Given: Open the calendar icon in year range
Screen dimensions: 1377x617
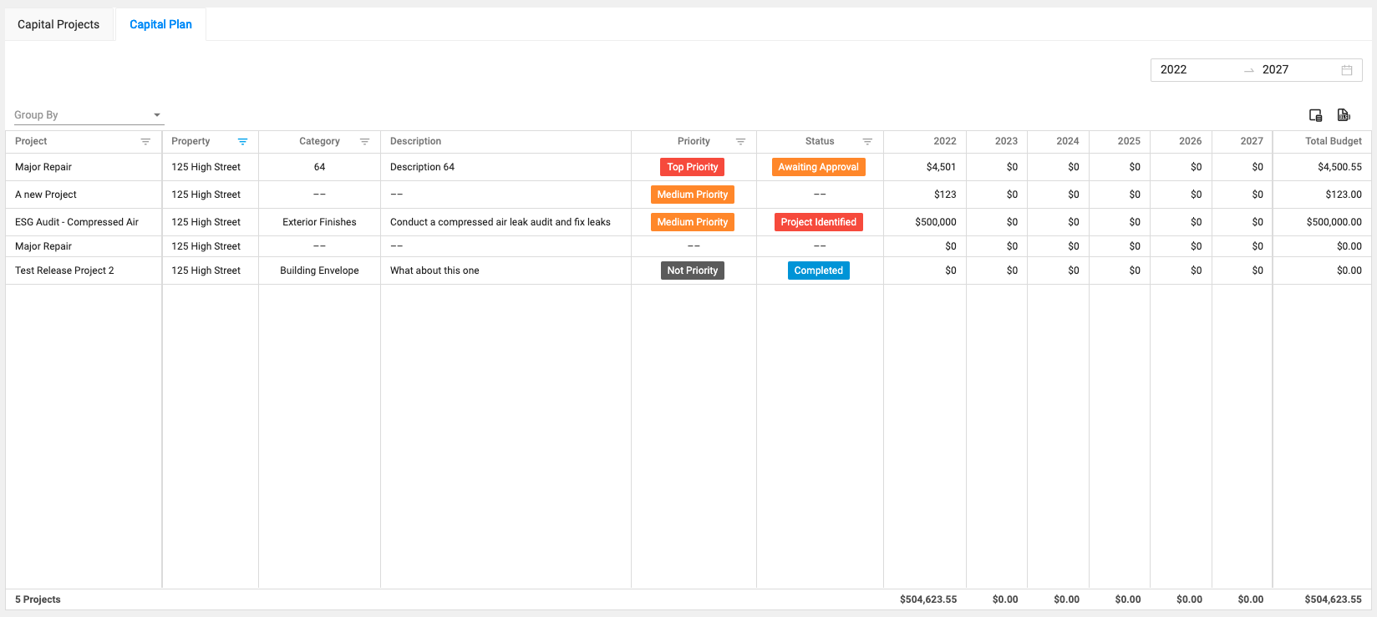Looking at the screenshot, I should click(x=1347, y=70).
